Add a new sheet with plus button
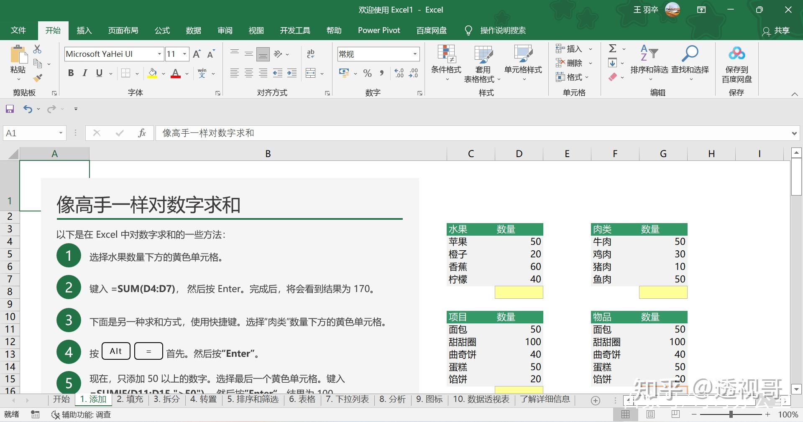 [x=596, y=401]
